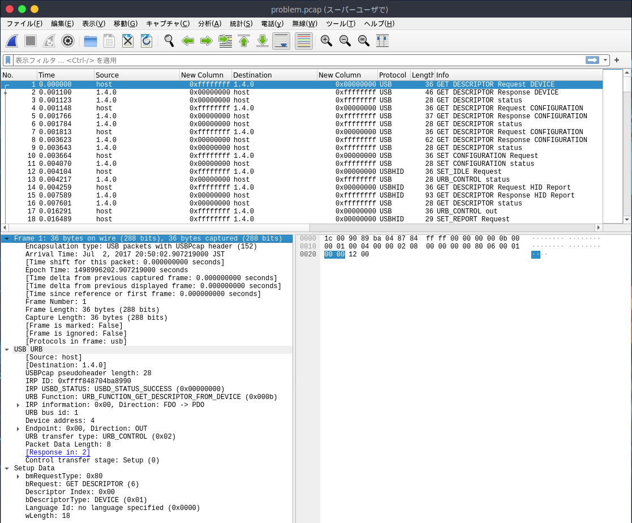Sort by the Protocol column header
Image resolution: width=632 pixels, height=523 pixels.
[x=393, y=75]
